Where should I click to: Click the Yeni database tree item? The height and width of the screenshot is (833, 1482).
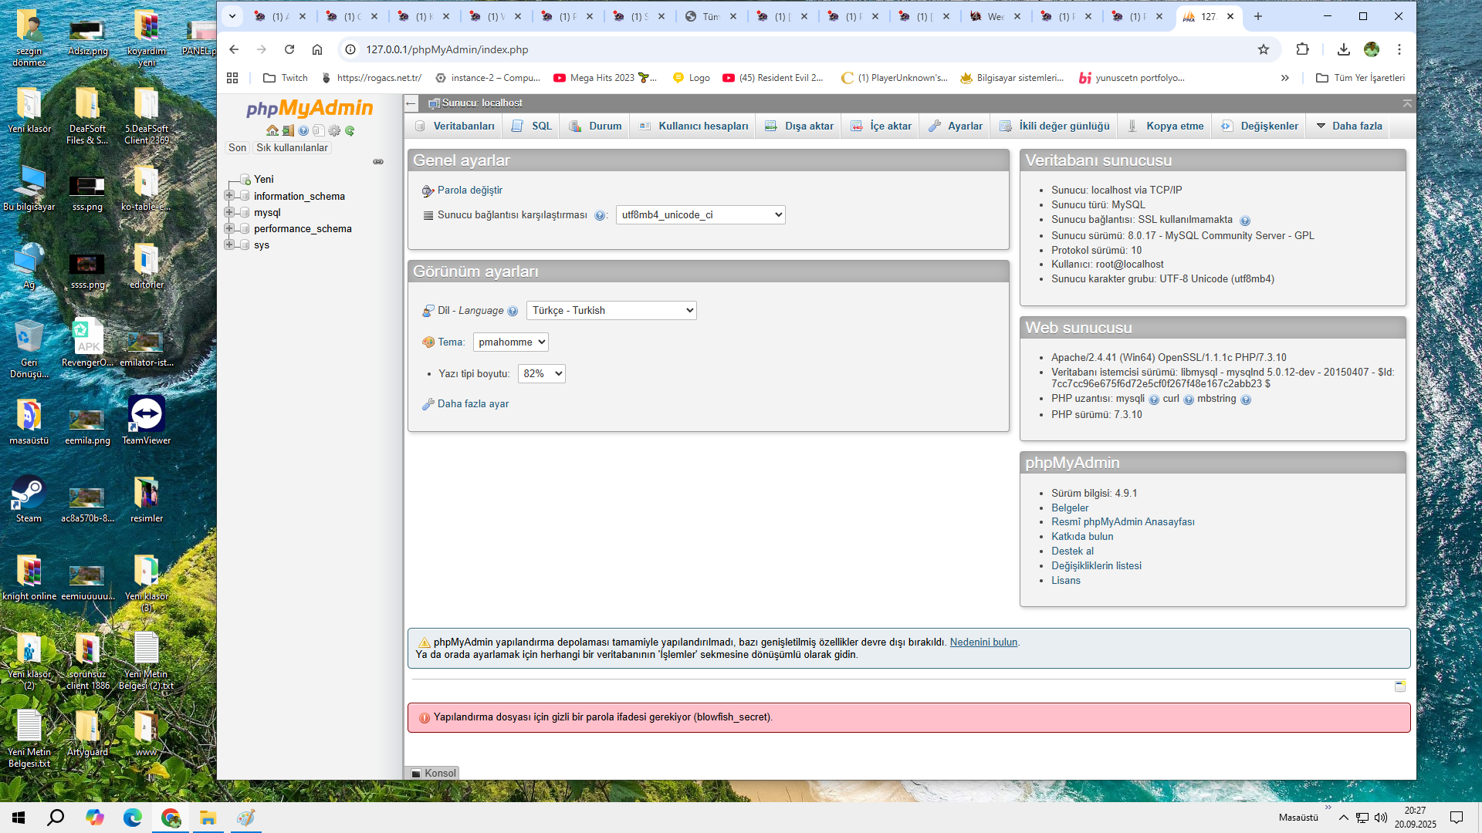click(264, 180)
